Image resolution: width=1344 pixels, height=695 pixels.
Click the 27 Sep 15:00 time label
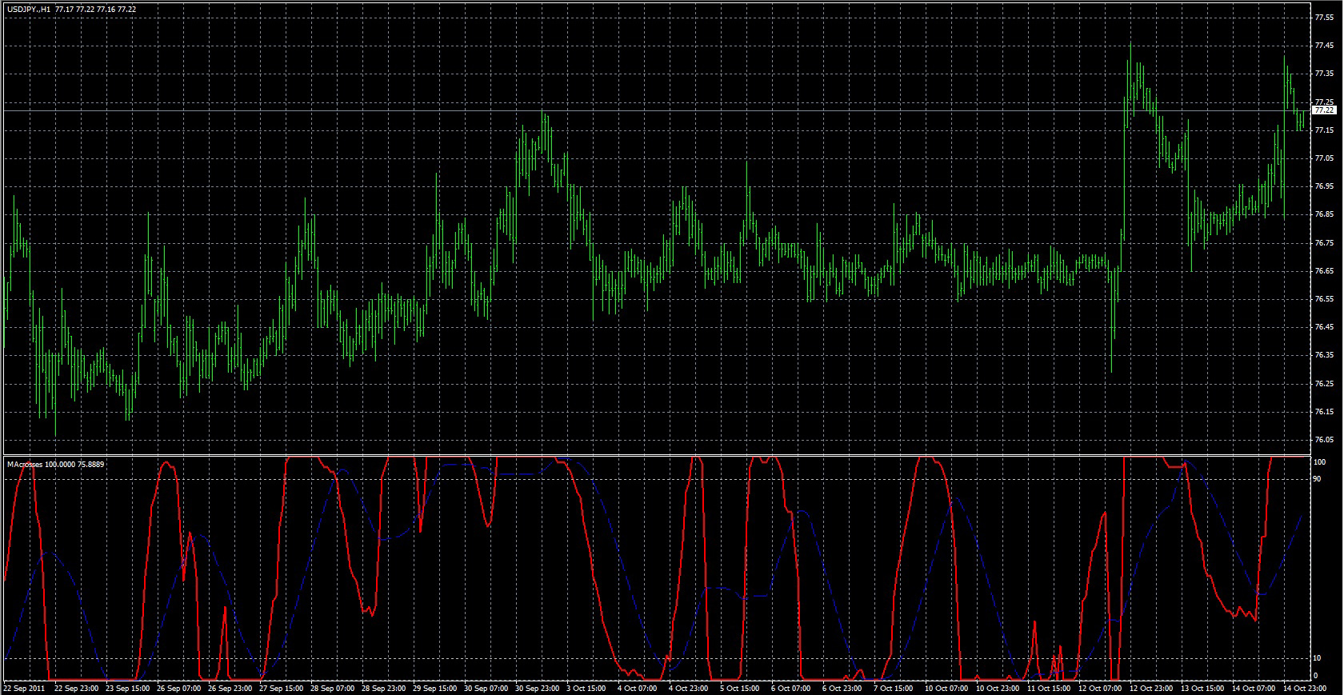(x=282, y=688)
